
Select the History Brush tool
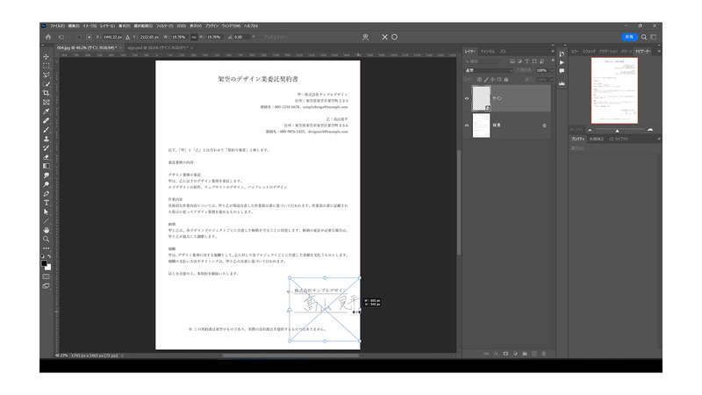pos(47,147)
